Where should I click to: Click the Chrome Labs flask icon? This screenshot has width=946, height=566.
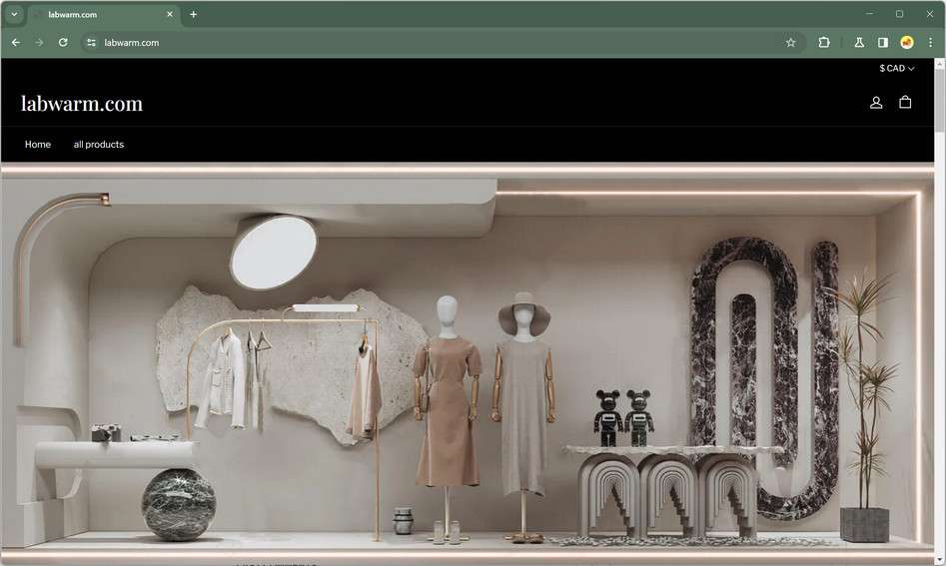859,42
